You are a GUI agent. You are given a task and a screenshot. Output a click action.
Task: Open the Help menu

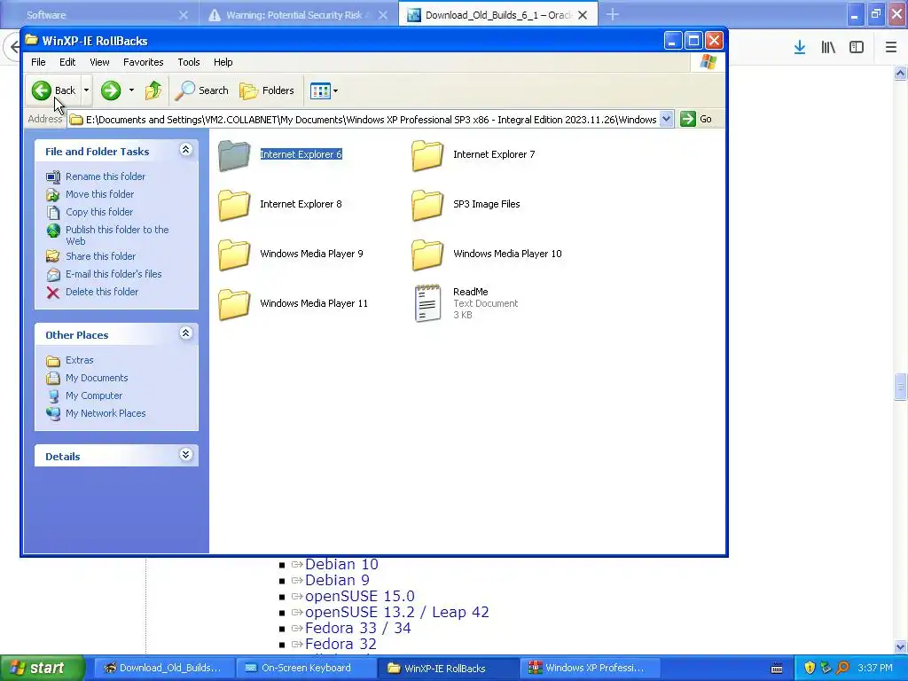(223, 62)
